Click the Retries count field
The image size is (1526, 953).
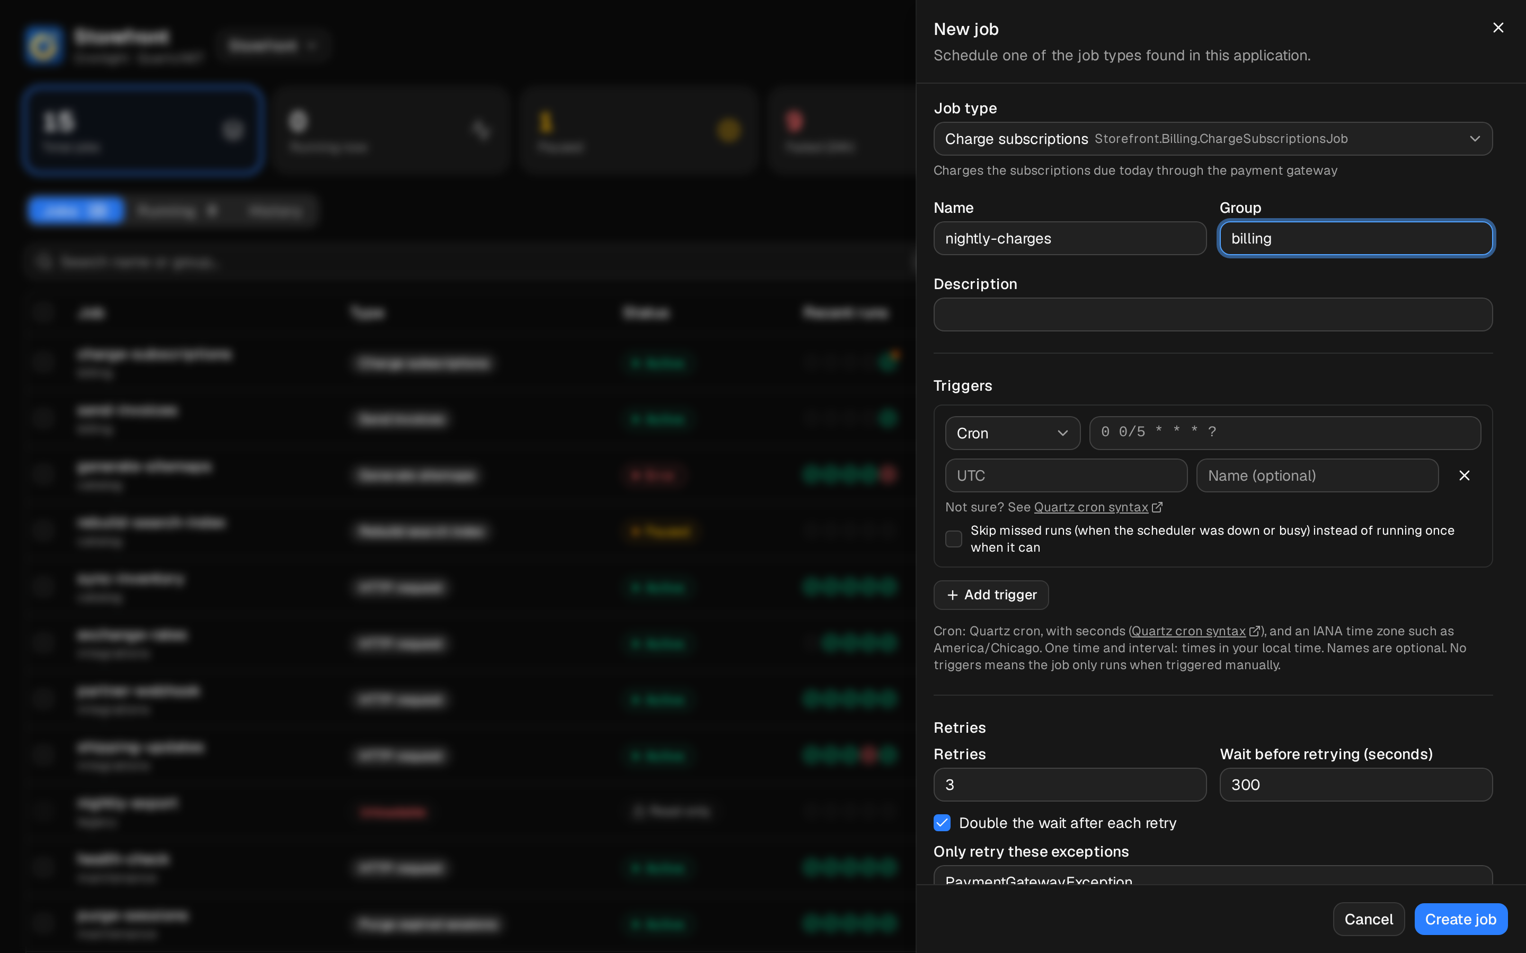point(1069,785)
